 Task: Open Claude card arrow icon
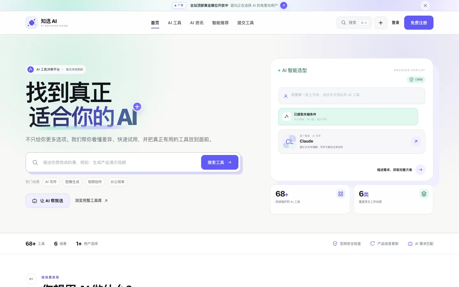point(416,141)
